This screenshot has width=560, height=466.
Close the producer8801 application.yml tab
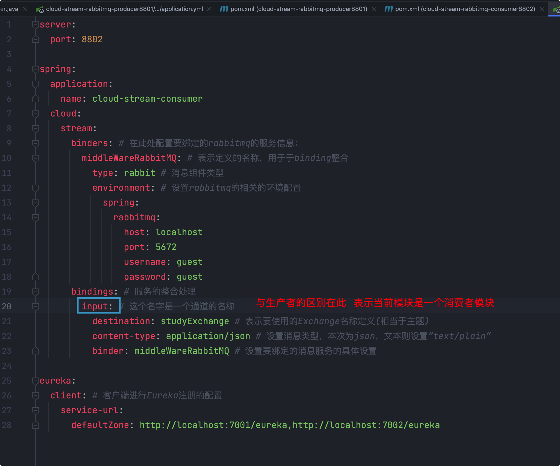(209, 9)
